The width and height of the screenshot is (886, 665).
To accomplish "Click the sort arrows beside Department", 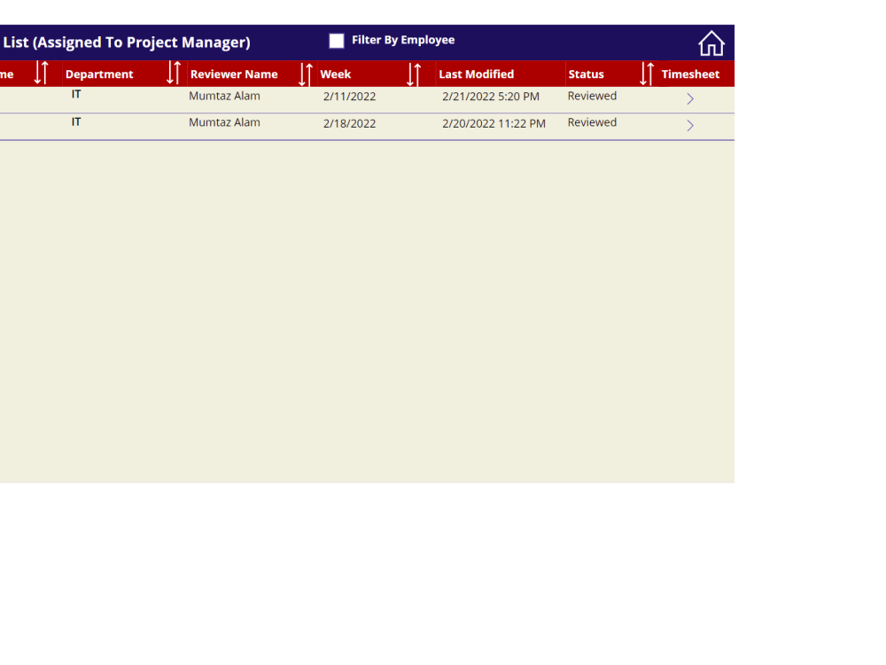I will (x=173, y=74).
